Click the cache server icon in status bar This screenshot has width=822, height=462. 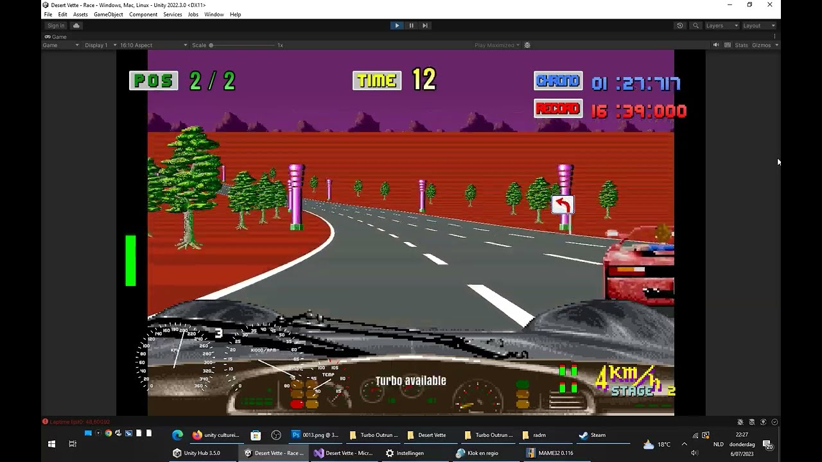point(752,422)
